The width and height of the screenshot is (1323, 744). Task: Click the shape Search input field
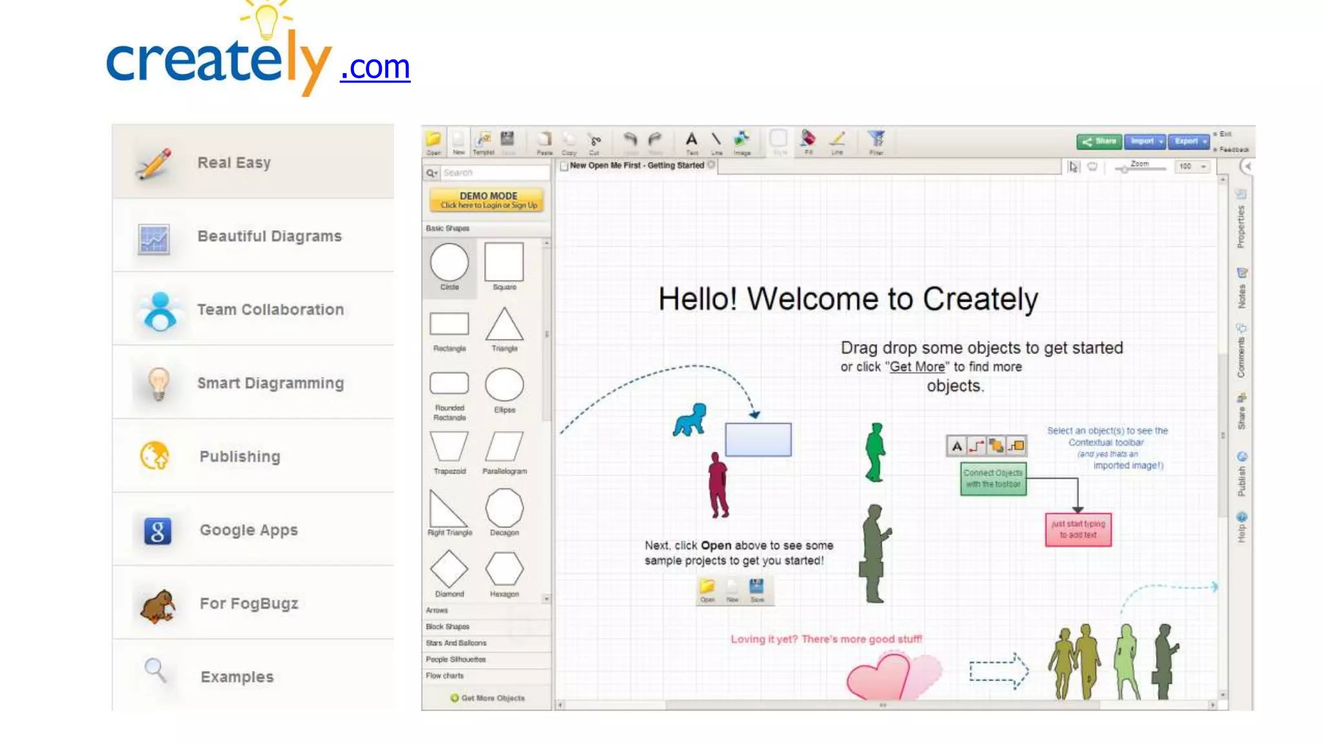(492, 172)
